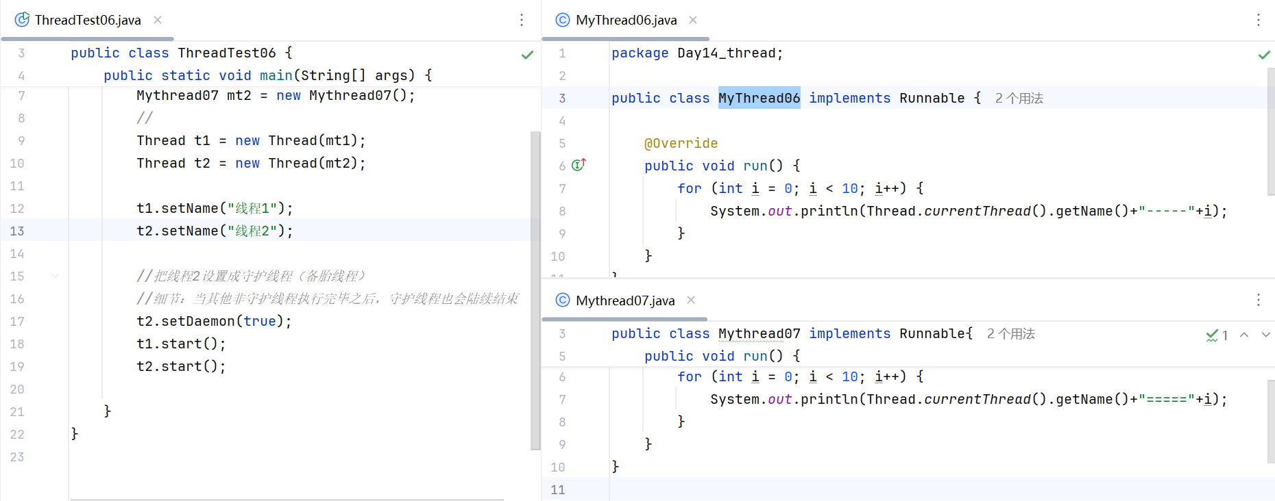Screen dimensions: 1275x501
Task: Click the implements-method gutter icon on line 6
Action: 579,164
